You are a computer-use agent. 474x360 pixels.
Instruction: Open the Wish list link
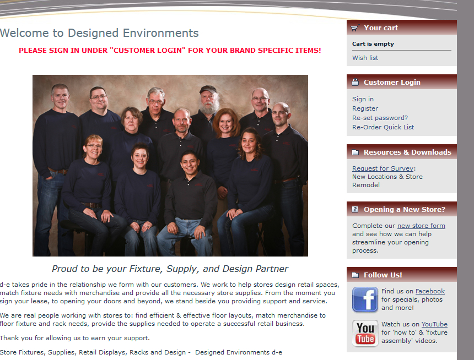(365, 58)
